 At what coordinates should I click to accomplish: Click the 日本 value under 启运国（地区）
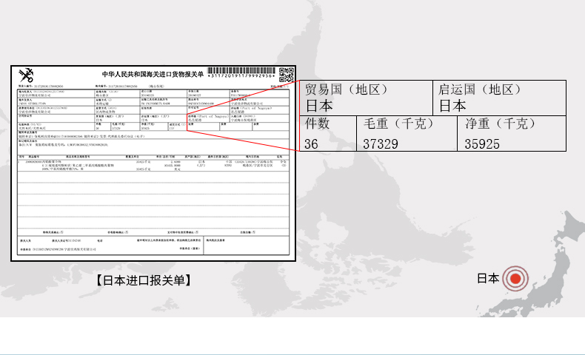coord(452,106)
